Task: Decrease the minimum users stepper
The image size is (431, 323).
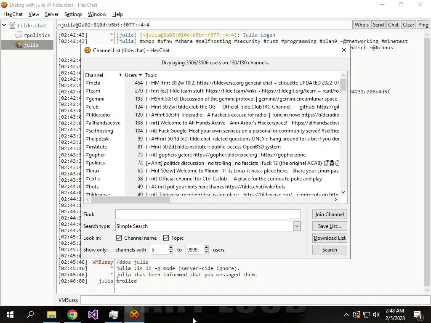Action: click(x=171, y=252)
